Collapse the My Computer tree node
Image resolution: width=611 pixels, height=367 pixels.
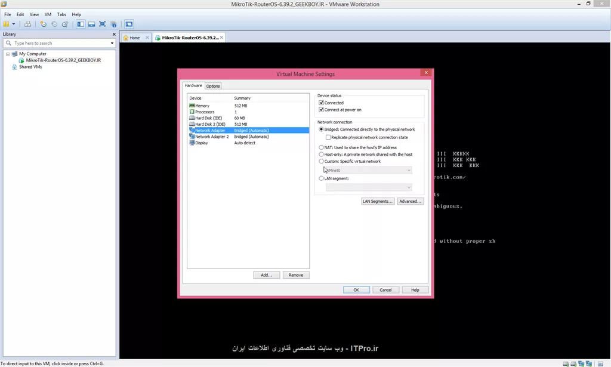[8, 54]
